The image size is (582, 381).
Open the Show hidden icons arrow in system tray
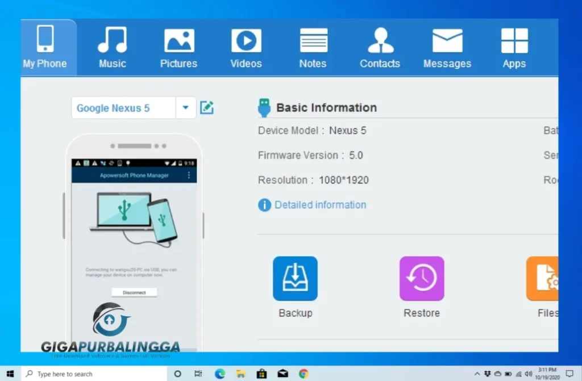pos(477,374)
